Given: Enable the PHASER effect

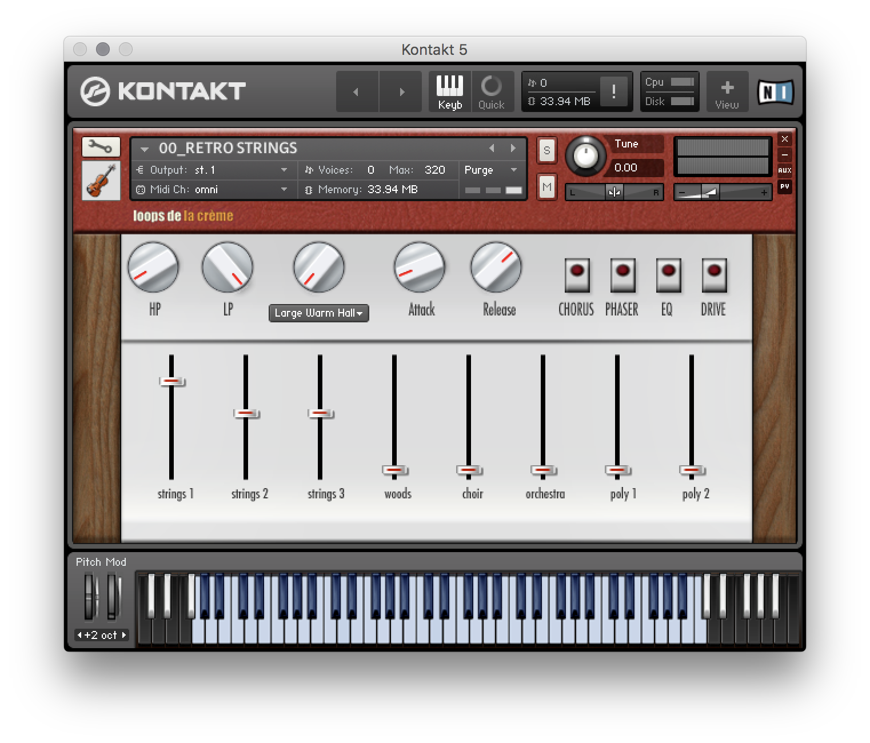Looking at the screenshot, I should coord(622,275).
